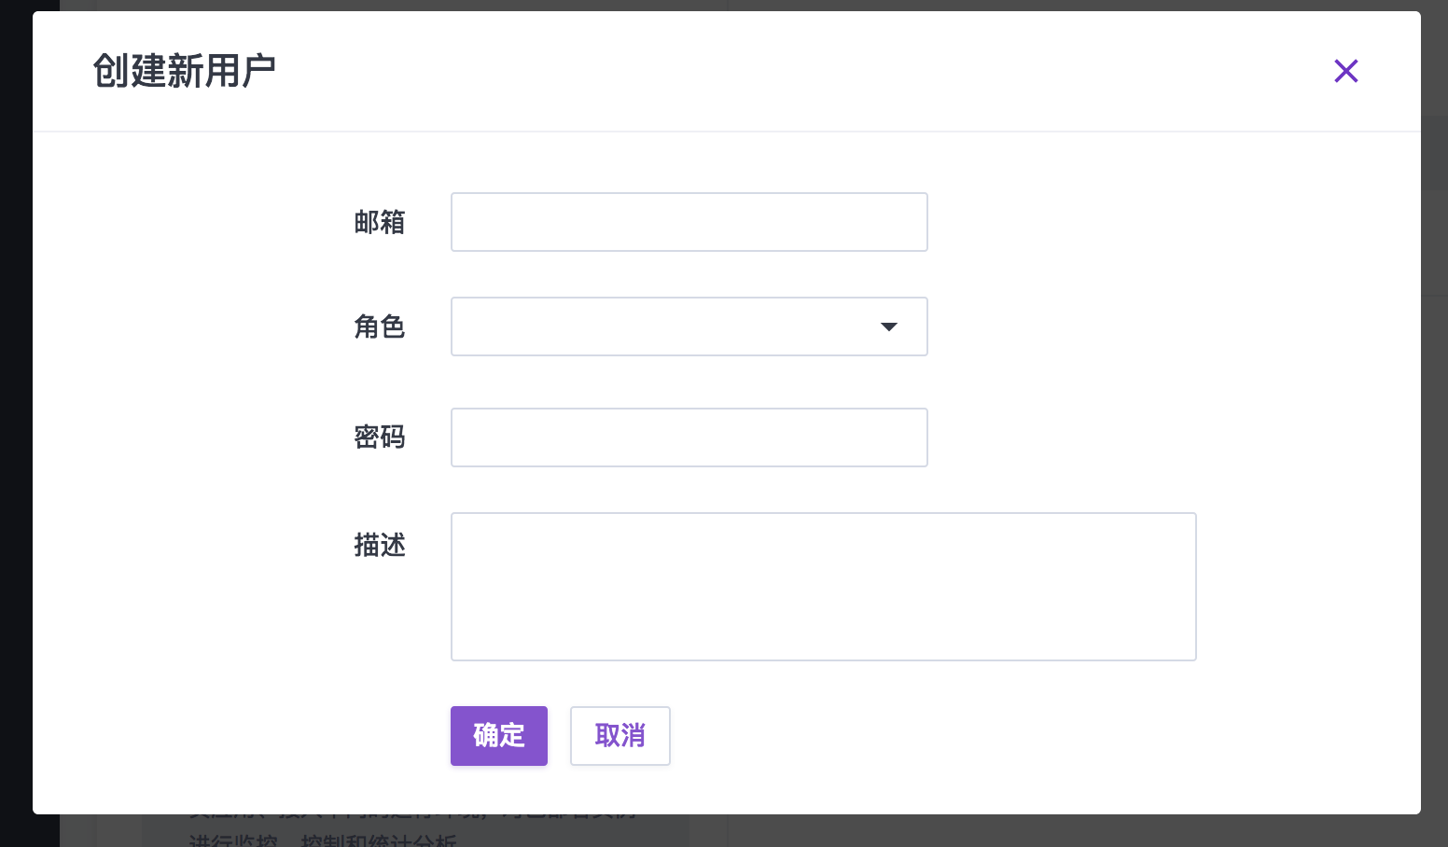The image size is (1448, 847).
Task: Click the 描述 text area
Action: (x=823, y=586)
